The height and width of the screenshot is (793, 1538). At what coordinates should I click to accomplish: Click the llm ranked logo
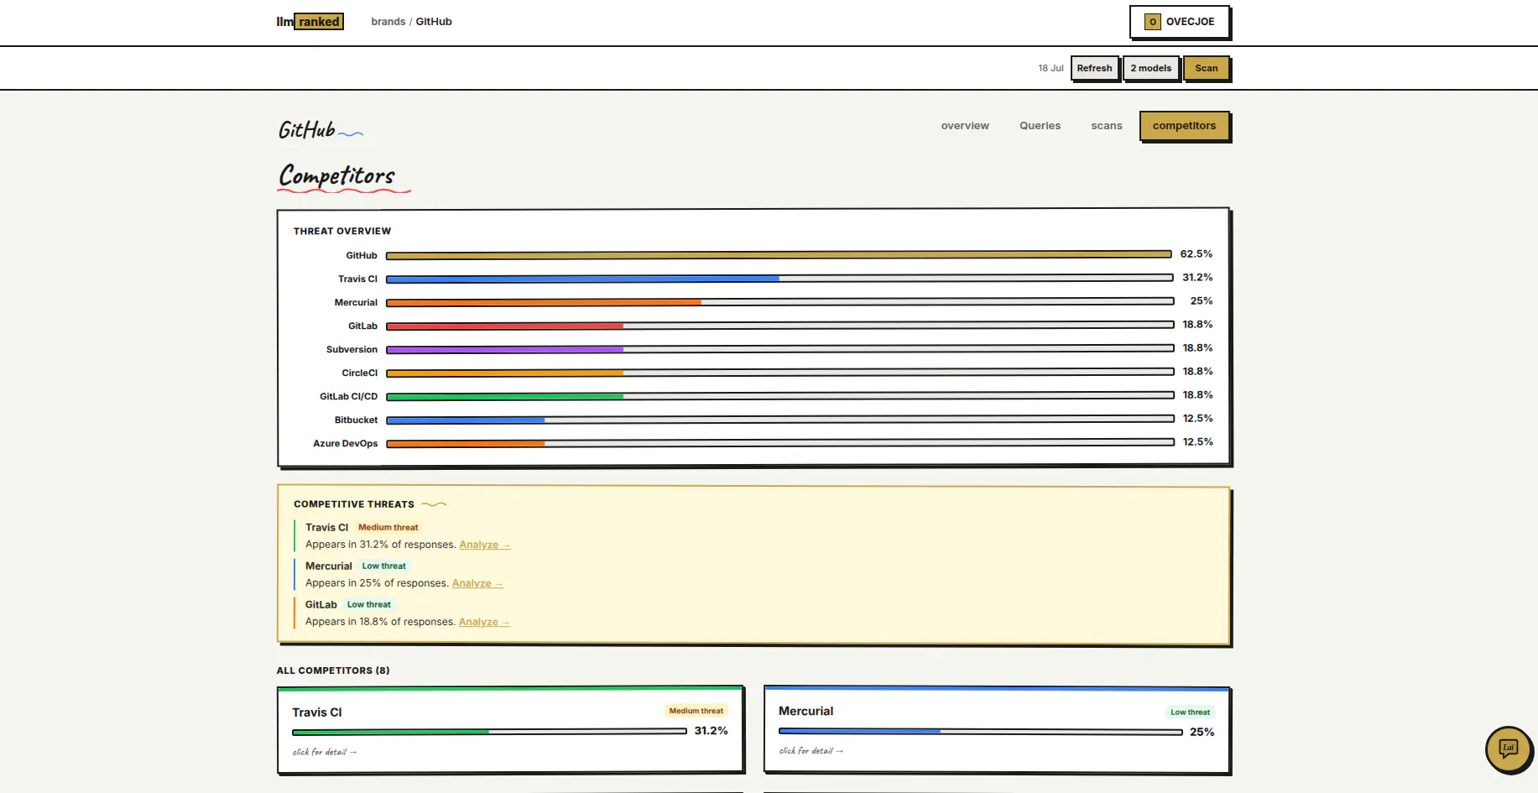(x=310, y=22)
